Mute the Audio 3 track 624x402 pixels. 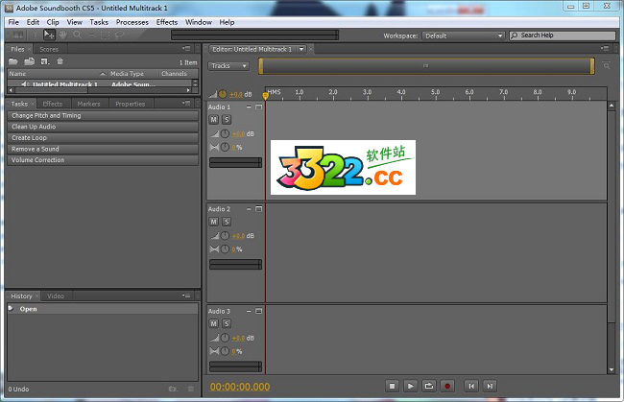tap(214, 323)
